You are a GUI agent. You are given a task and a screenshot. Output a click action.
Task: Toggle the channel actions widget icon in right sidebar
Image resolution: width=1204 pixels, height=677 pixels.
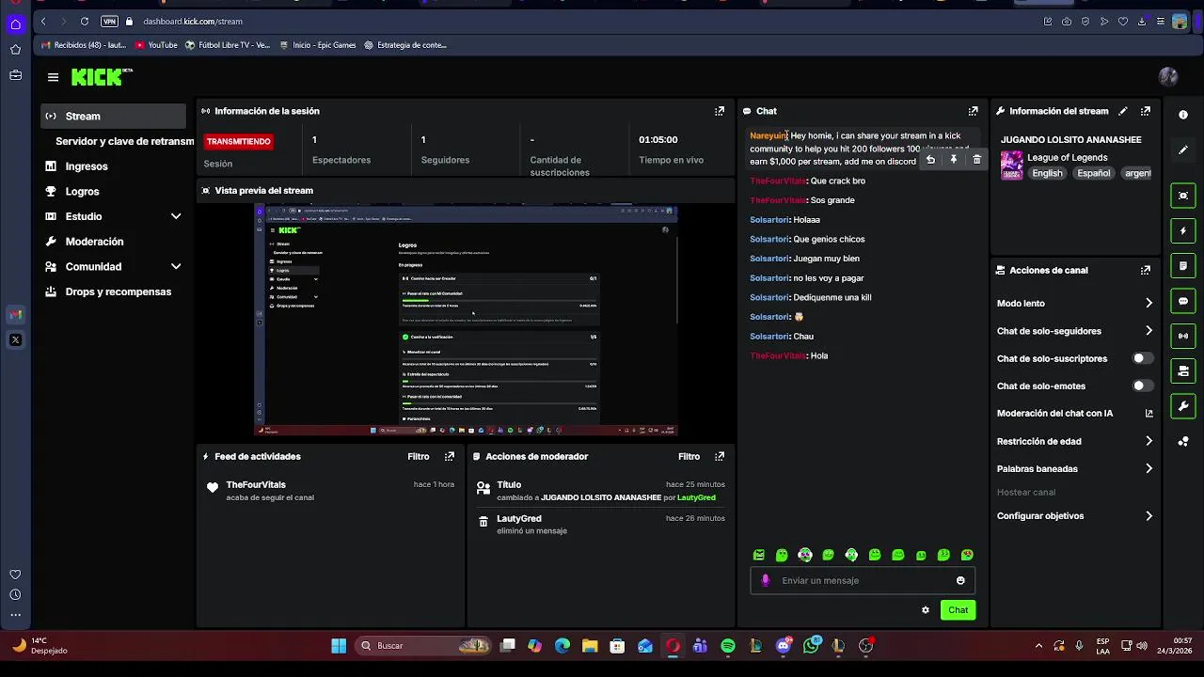[x=1183, y=371]
